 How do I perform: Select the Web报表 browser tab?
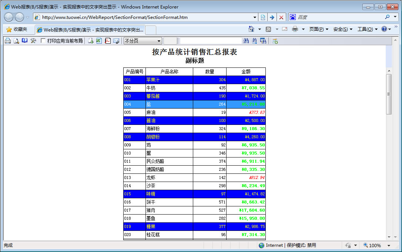click(90, 30)
